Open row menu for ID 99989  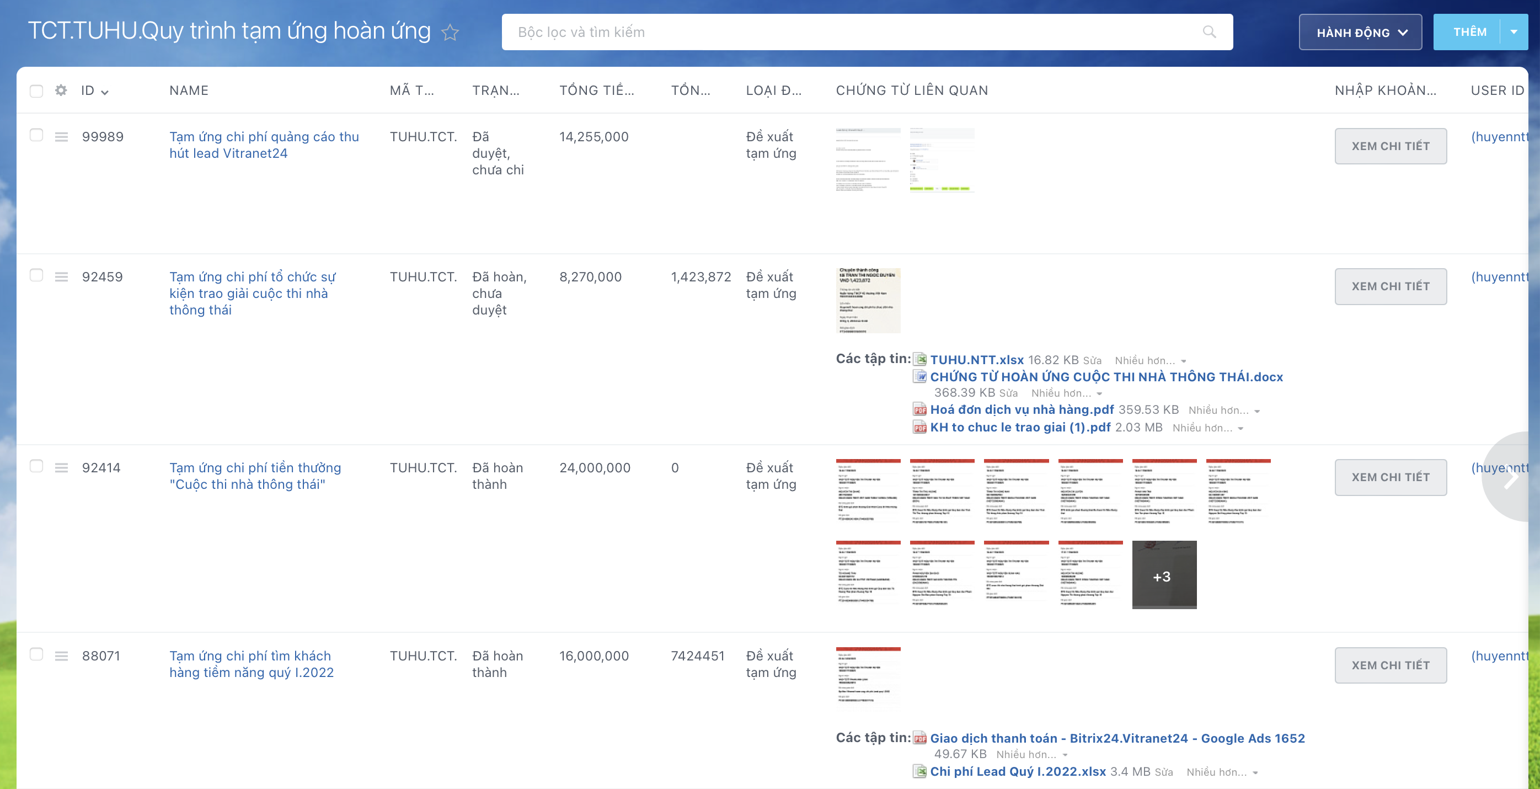(x=61, y=136)
